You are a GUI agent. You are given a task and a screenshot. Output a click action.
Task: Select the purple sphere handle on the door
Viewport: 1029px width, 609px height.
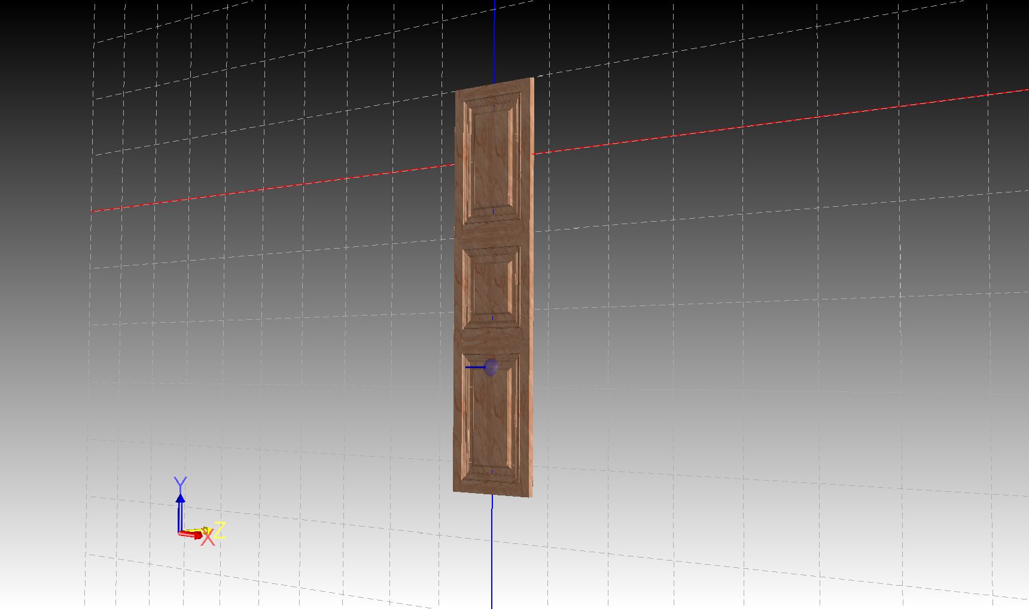pyautogui.click(x=491, y=368)
